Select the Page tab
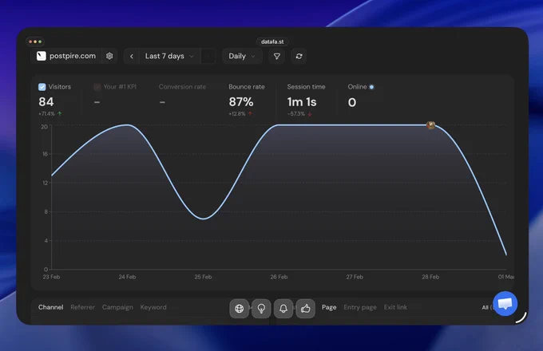 click(329, 307)
